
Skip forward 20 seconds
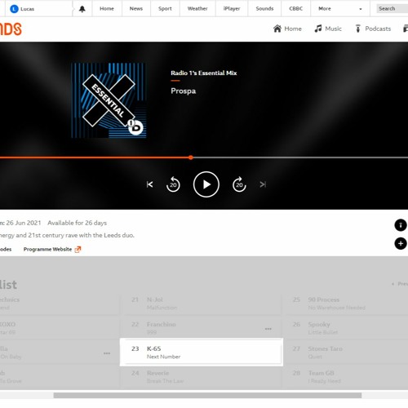pyautogui.click(x=239, y=184)
